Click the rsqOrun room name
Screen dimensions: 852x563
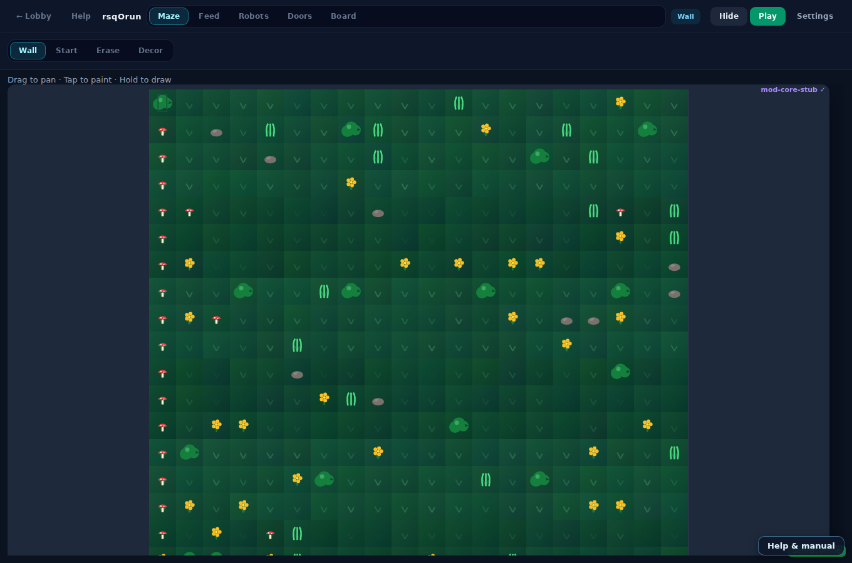point(122,17)
